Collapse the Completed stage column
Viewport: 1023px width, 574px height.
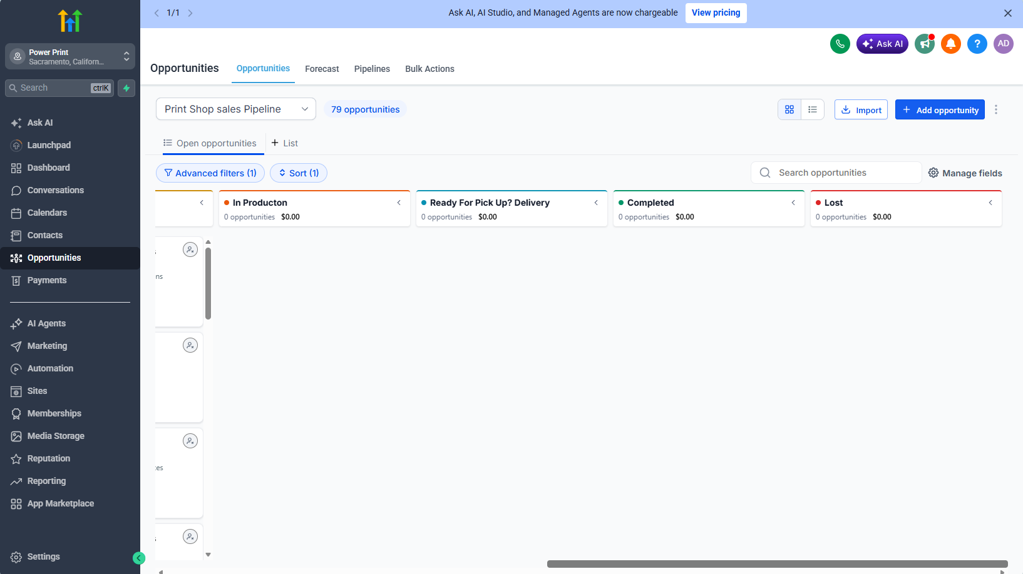pyautogui.click(x=793, y=203)
